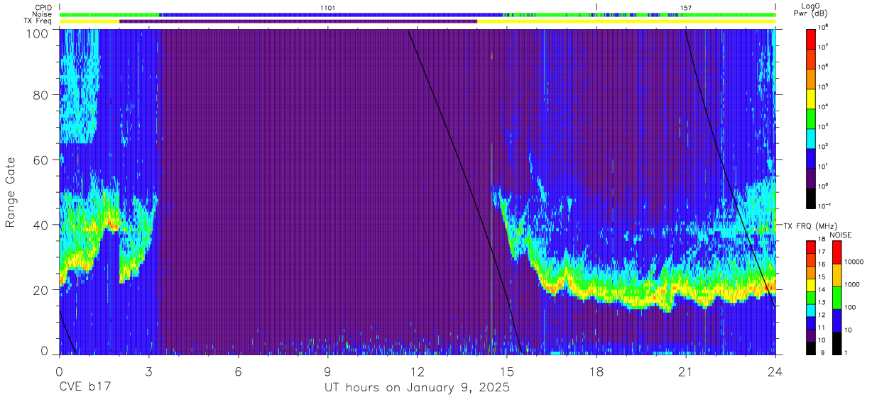Click the CVE b17 radar beam label

[x=85, y=388]
